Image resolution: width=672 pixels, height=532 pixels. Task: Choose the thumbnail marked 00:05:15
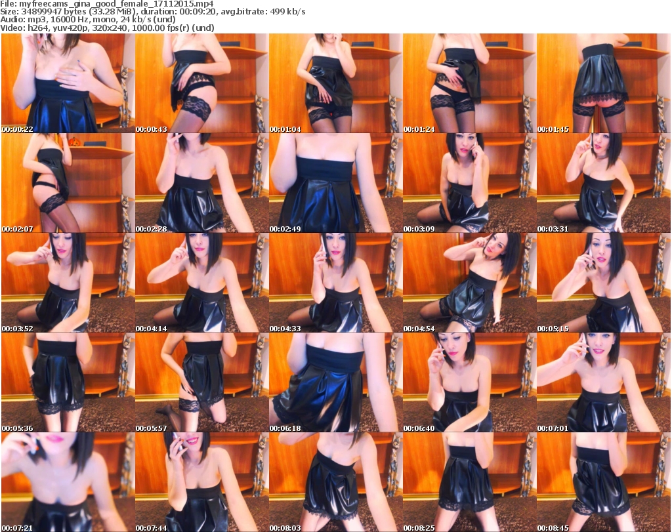[x=604, y=283]
